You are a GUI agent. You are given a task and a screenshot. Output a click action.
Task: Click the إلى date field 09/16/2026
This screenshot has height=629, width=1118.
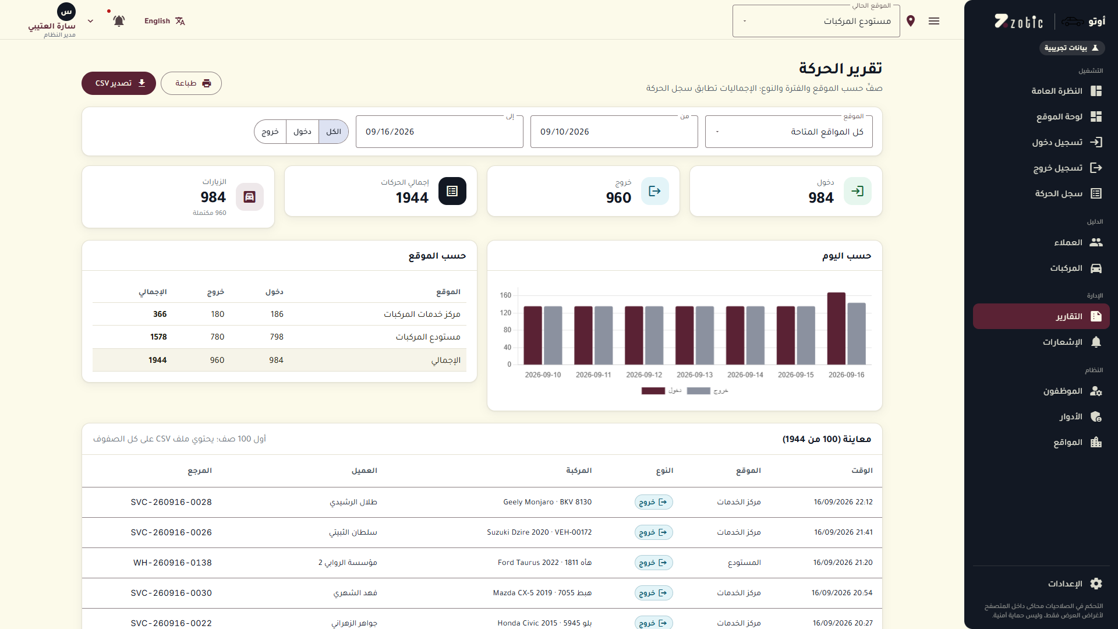tap(439, 132)
